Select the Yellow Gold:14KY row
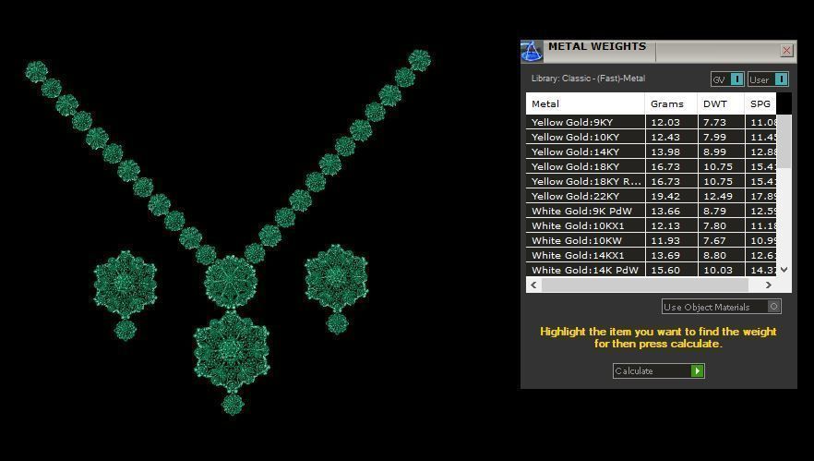Viewport: 814px width, 461px height. (x=651, y=152)
